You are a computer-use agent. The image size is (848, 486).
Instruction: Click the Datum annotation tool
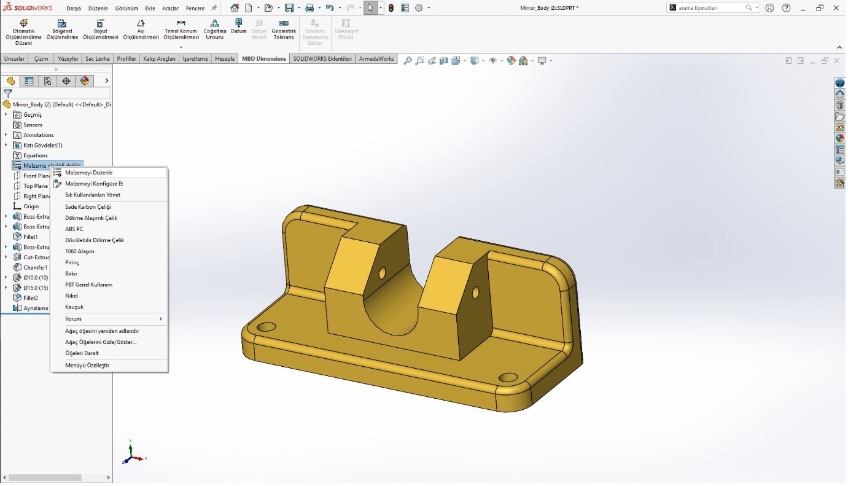tap(238, 28)
